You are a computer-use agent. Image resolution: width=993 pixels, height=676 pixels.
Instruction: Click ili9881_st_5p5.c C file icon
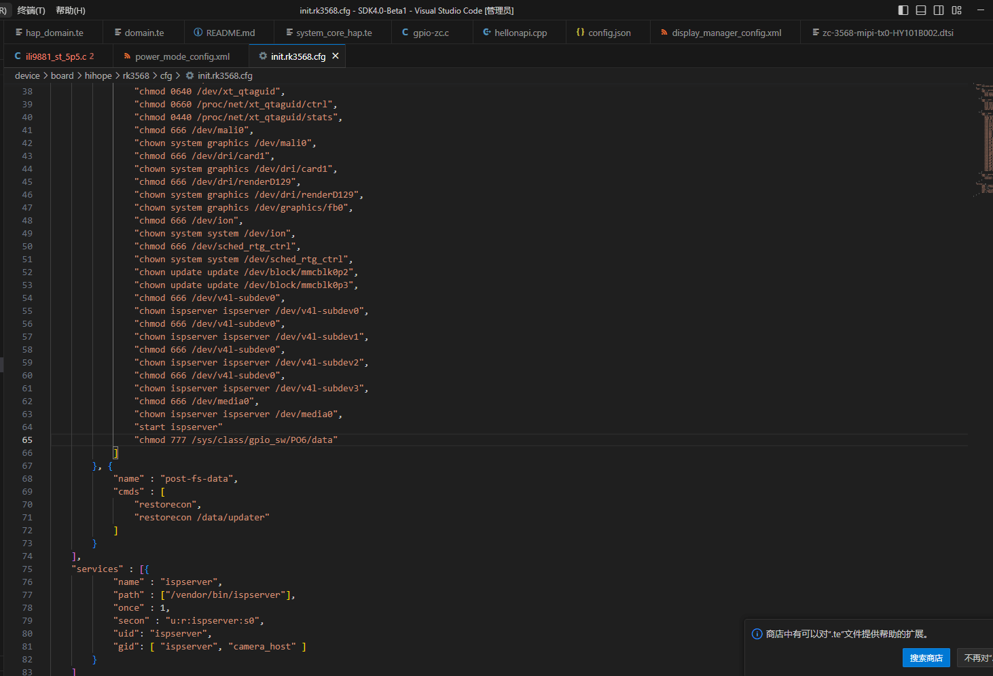pos(18,56)
